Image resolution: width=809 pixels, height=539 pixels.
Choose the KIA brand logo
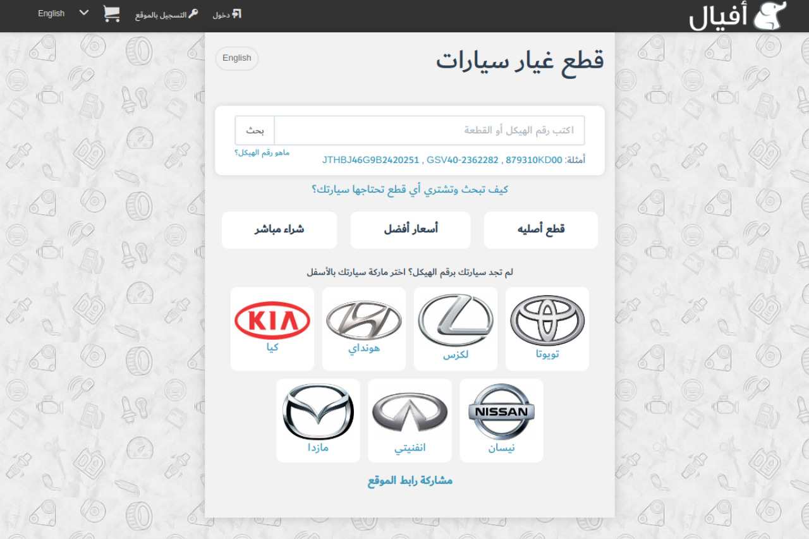pyautogui.click(x=272, y=320)
